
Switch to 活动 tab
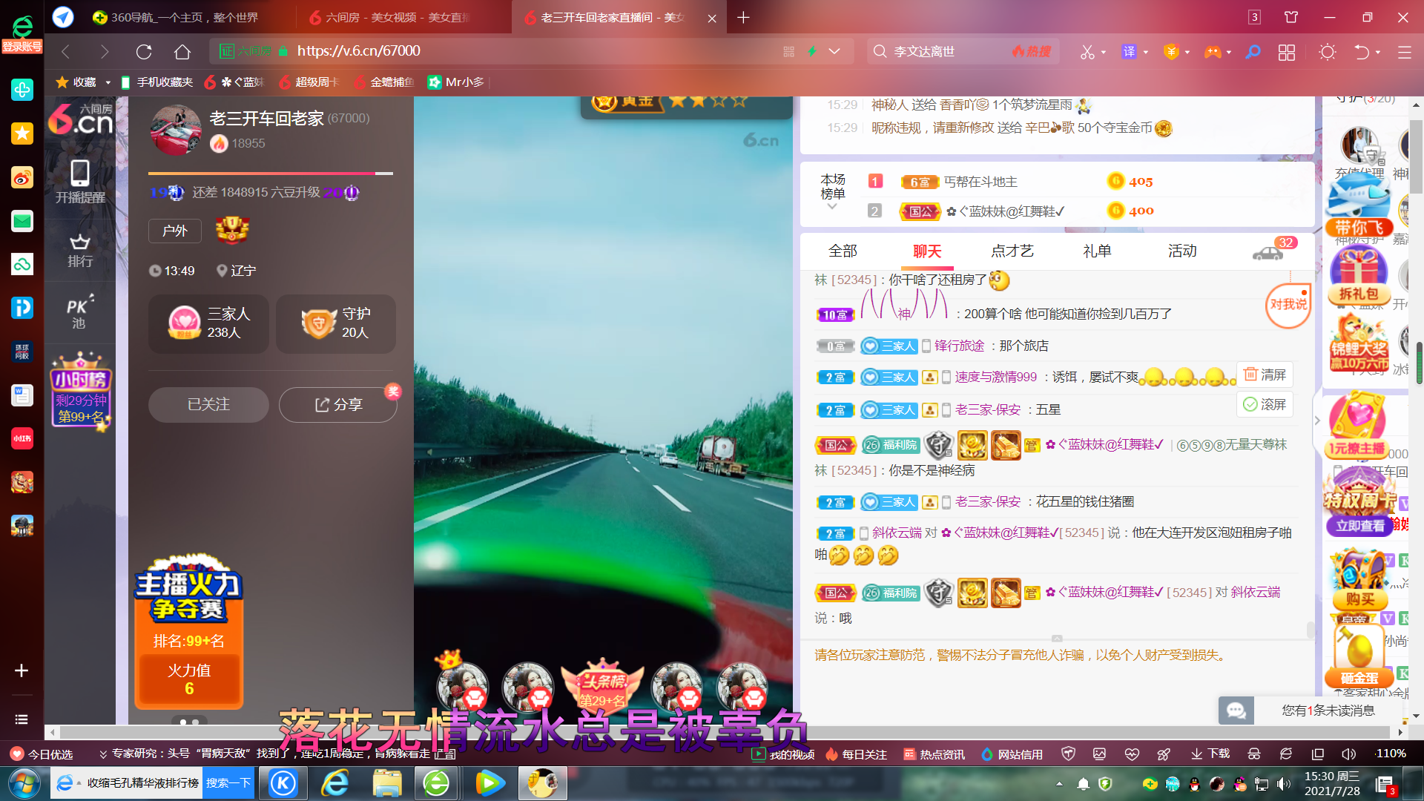pyautogui.click(x=1182, y=251)
